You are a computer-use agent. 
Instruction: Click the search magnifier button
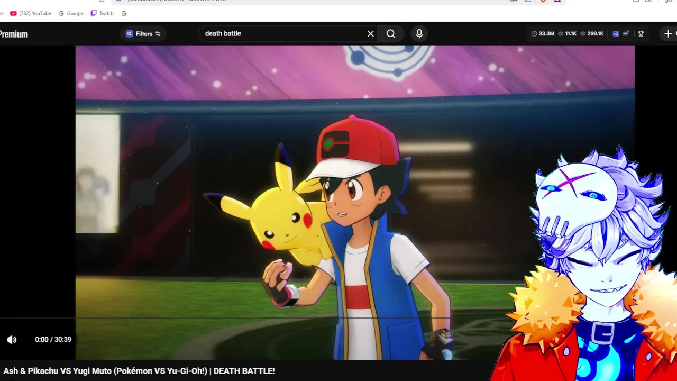click(391, 33)
